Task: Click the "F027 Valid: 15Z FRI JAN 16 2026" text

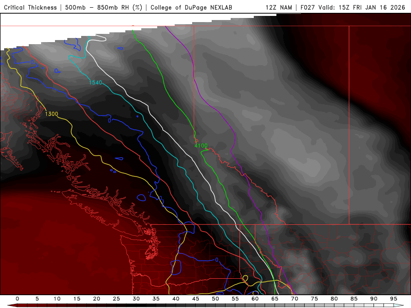Action: [x=353, y=7]
